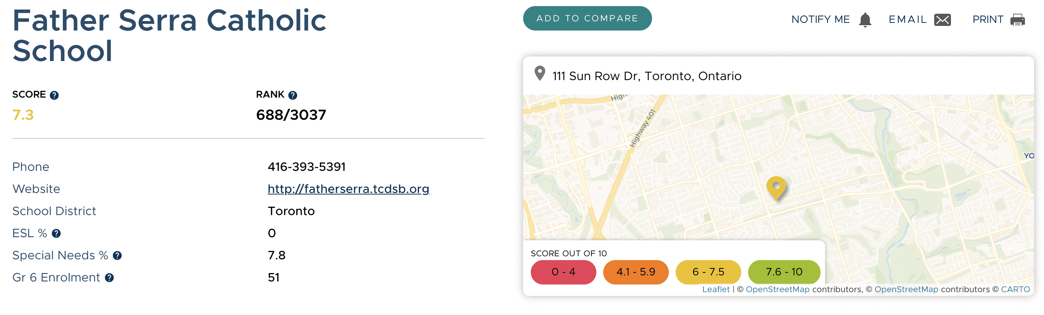Click the Gr 6 Enrolment help icon

(x=109, y=278)
